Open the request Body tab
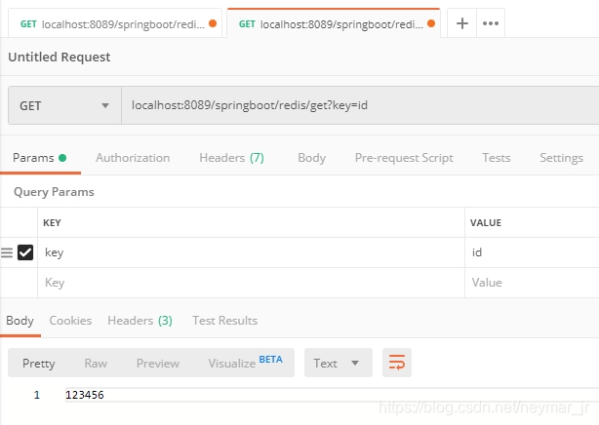 point(312,158)
